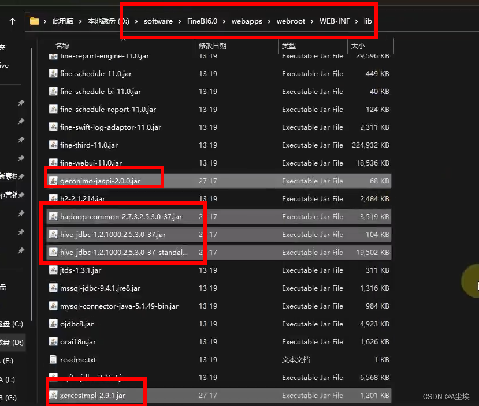
Task: Go to 此电脑 in address bar
Action: (x=63, y=21)
